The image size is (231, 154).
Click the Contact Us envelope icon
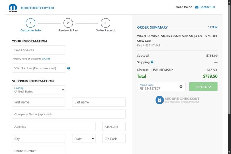pyautogui.click(x=197, y=7)
